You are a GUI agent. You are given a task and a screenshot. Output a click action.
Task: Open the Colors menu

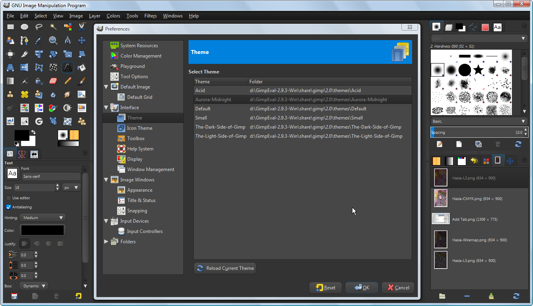click(113, 16)
